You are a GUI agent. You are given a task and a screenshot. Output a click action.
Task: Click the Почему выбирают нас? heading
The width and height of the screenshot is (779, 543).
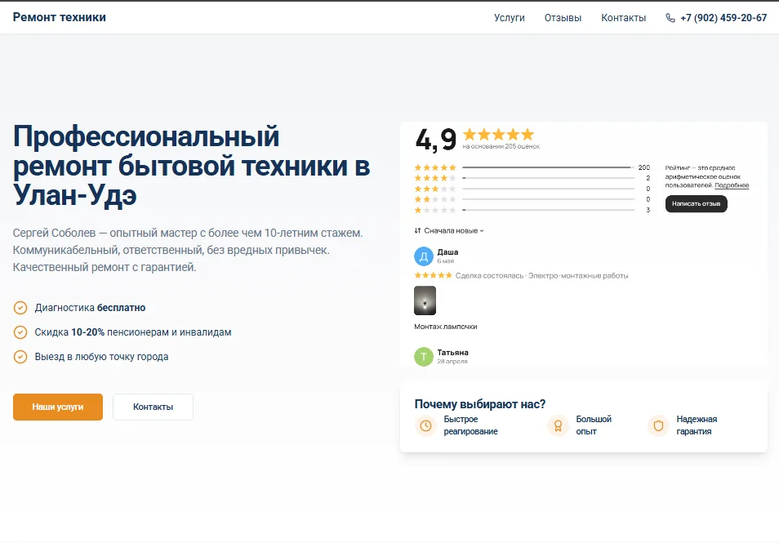coord(480,404)
